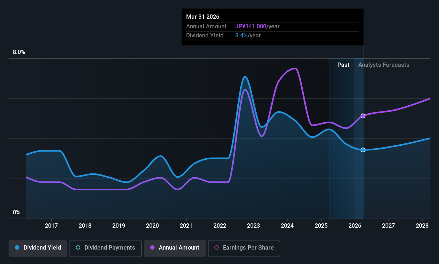Click the 2023 x-axis year label
Image resolution: width=439 pixels, height=264 pixels.
pyautogui.click(x=253, y=226)
